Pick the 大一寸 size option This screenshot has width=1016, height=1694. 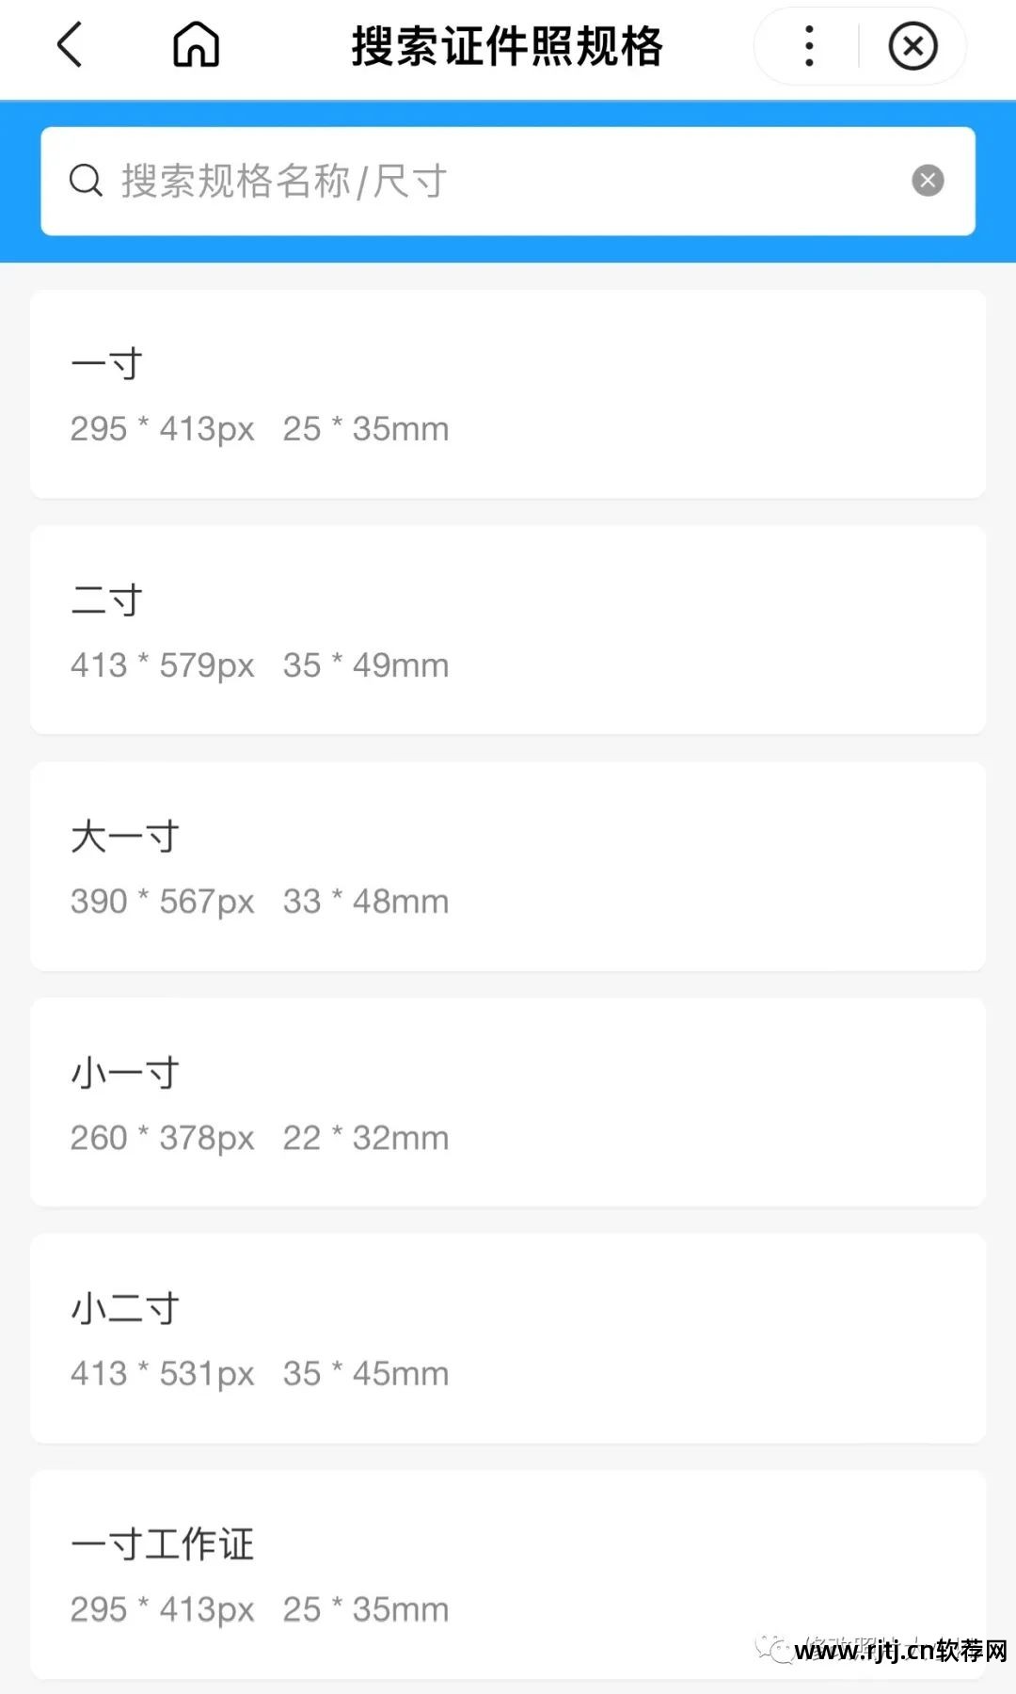[x=508, y=867]
